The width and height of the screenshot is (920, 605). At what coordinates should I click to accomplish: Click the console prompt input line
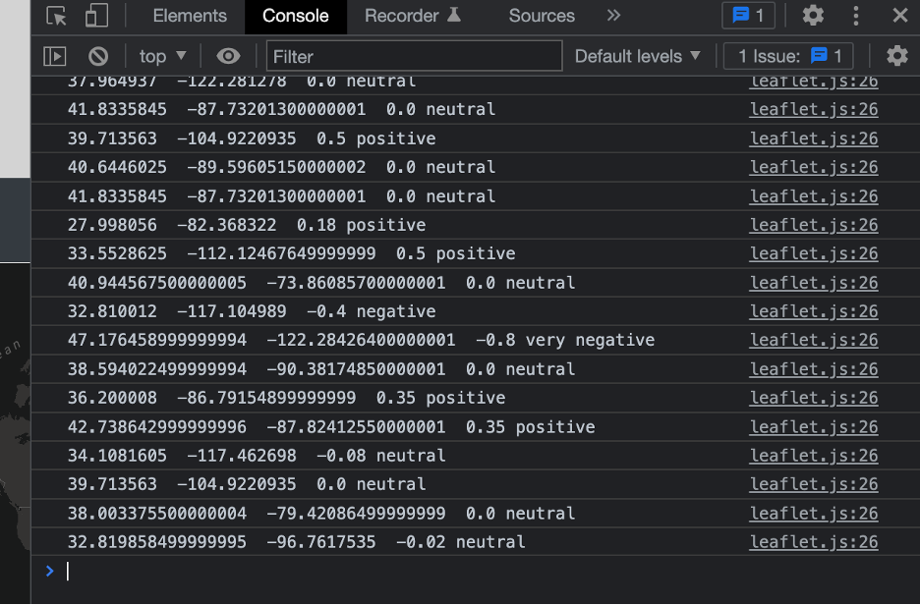click(x=476, y=571)
